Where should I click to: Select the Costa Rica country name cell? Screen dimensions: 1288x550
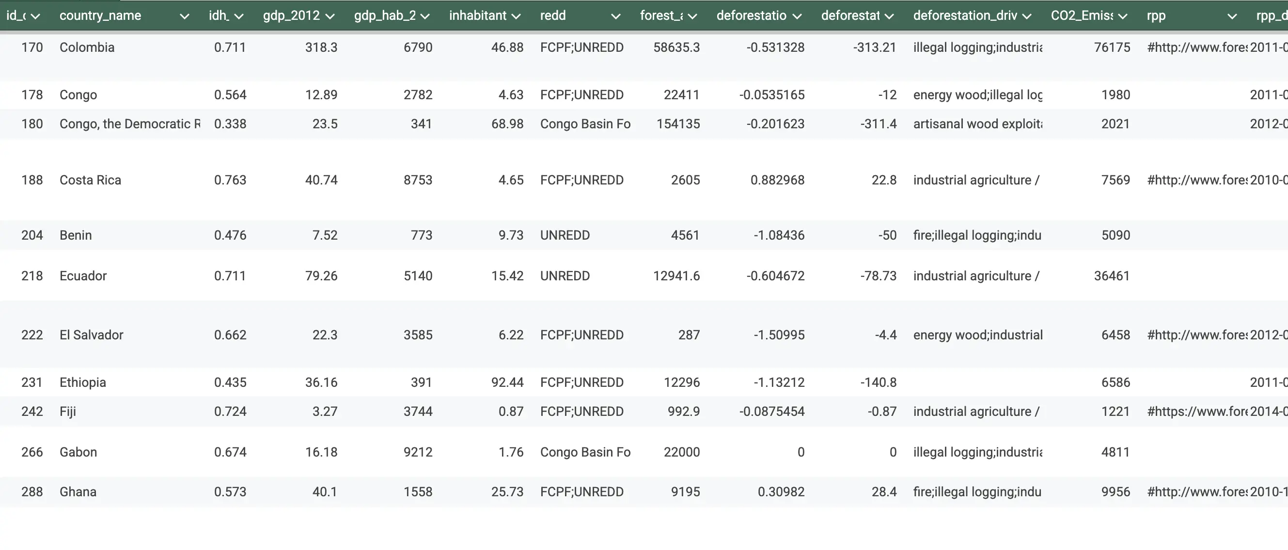click(x=91, y=180)
